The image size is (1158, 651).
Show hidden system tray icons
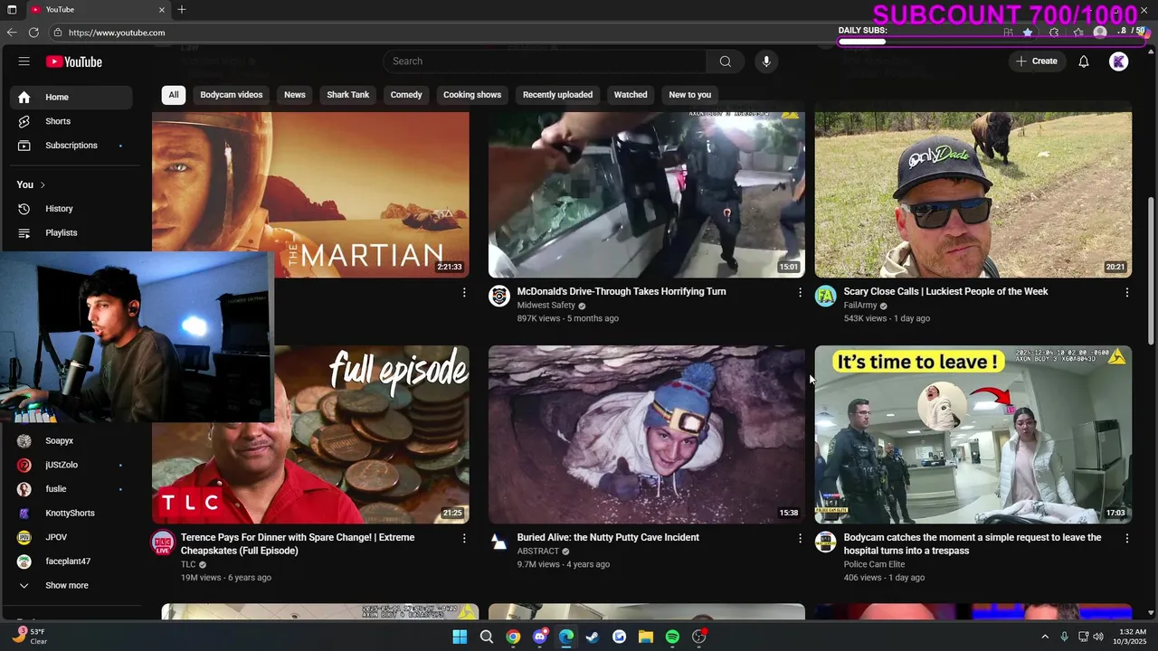click(1045, 637)
